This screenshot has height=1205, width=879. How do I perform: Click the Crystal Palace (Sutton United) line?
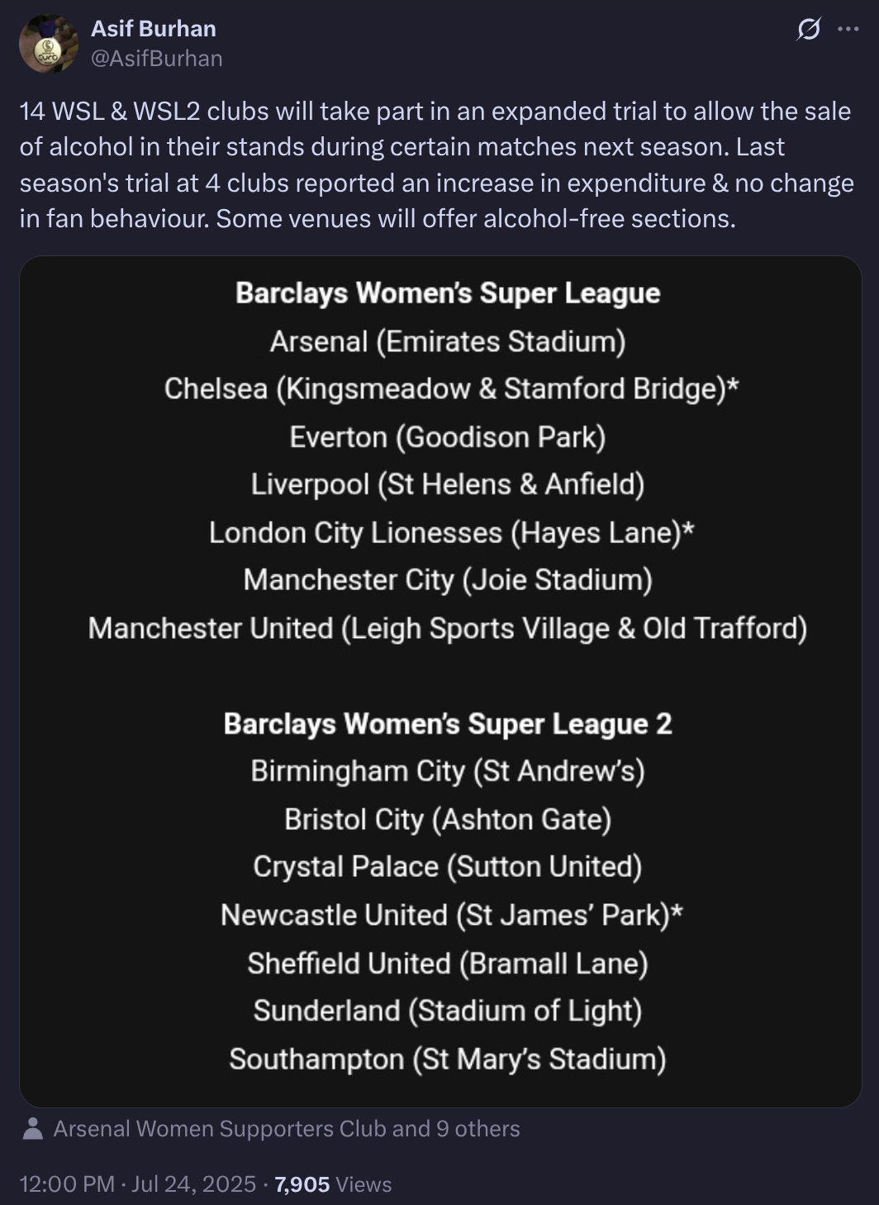pyautogui.click(x=448, y=867)
